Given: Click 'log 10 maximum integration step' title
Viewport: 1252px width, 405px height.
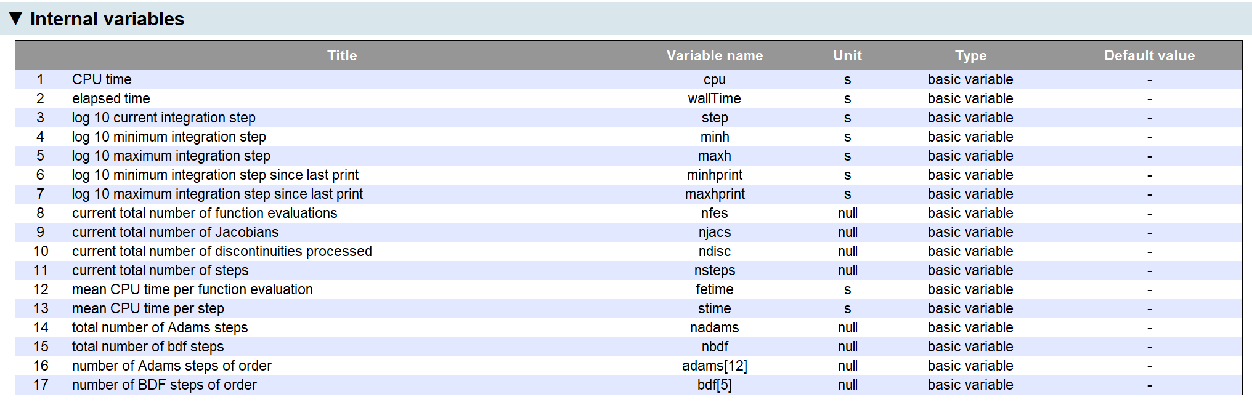Looking at the screenshot, I should [171, 156].
